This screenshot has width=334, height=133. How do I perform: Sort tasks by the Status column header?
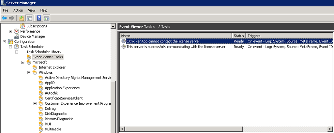click(239, 36)
